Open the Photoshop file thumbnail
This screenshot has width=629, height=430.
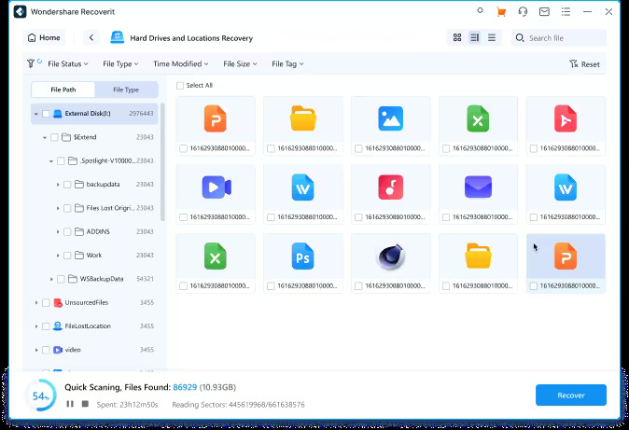303,257
